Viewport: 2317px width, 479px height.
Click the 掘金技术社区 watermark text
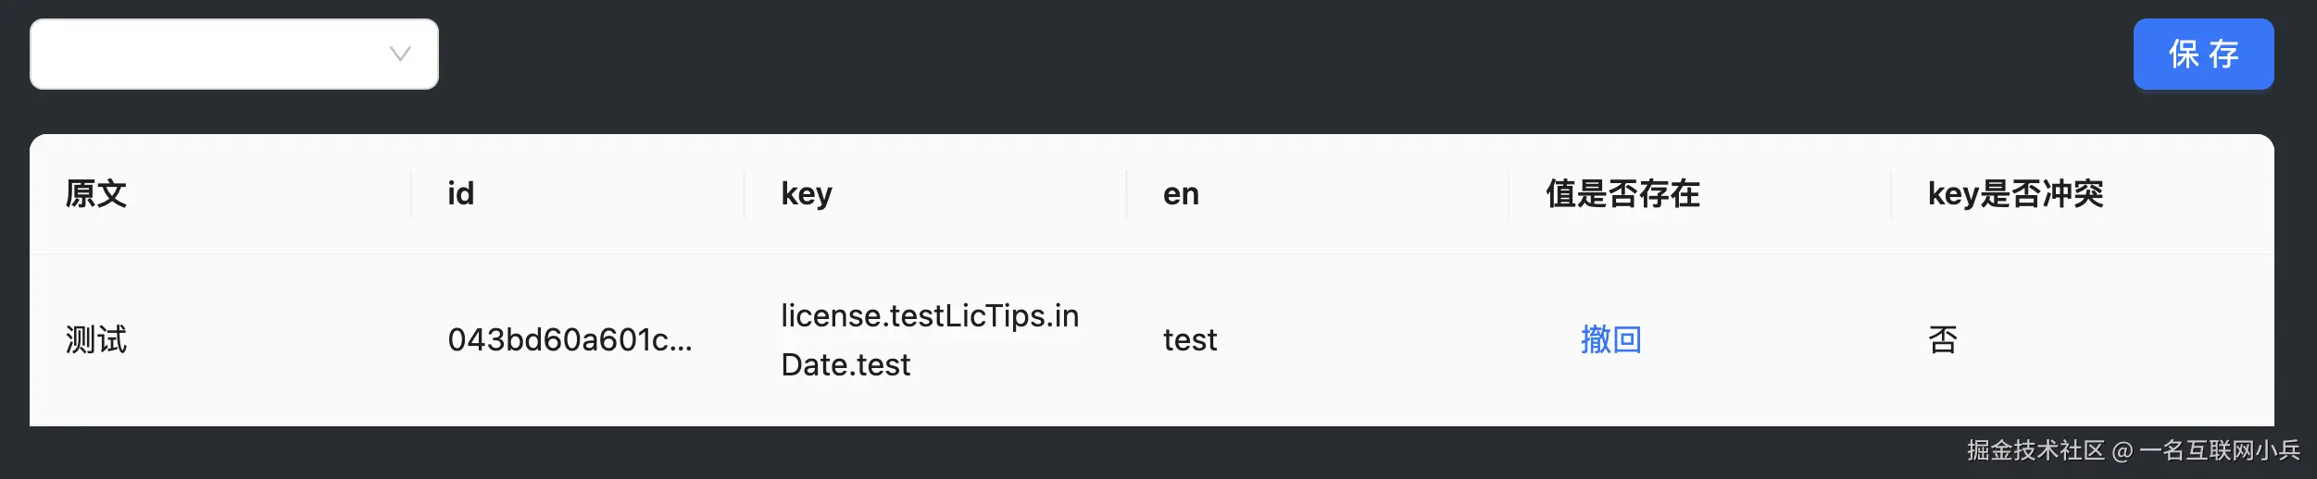coord(2035,450)
